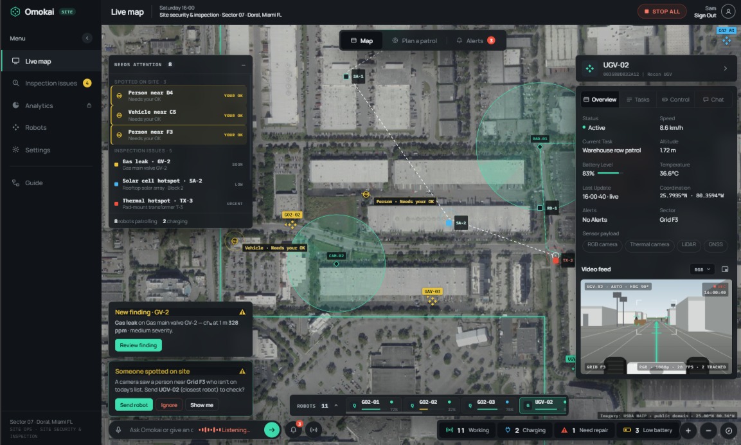741x445 pixels.
Task: Open the notifications bell with badge 3
Action: [294, 430]
